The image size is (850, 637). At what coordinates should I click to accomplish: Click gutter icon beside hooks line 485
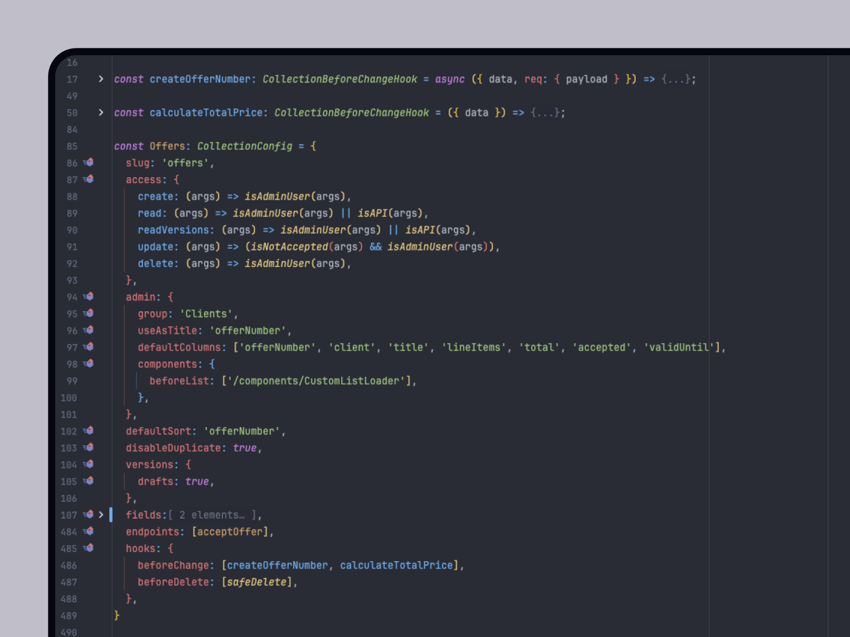tap(88, 548)
